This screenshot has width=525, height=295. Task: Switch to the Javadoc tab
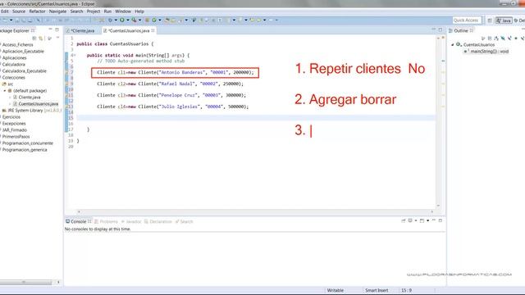[131, 221]
